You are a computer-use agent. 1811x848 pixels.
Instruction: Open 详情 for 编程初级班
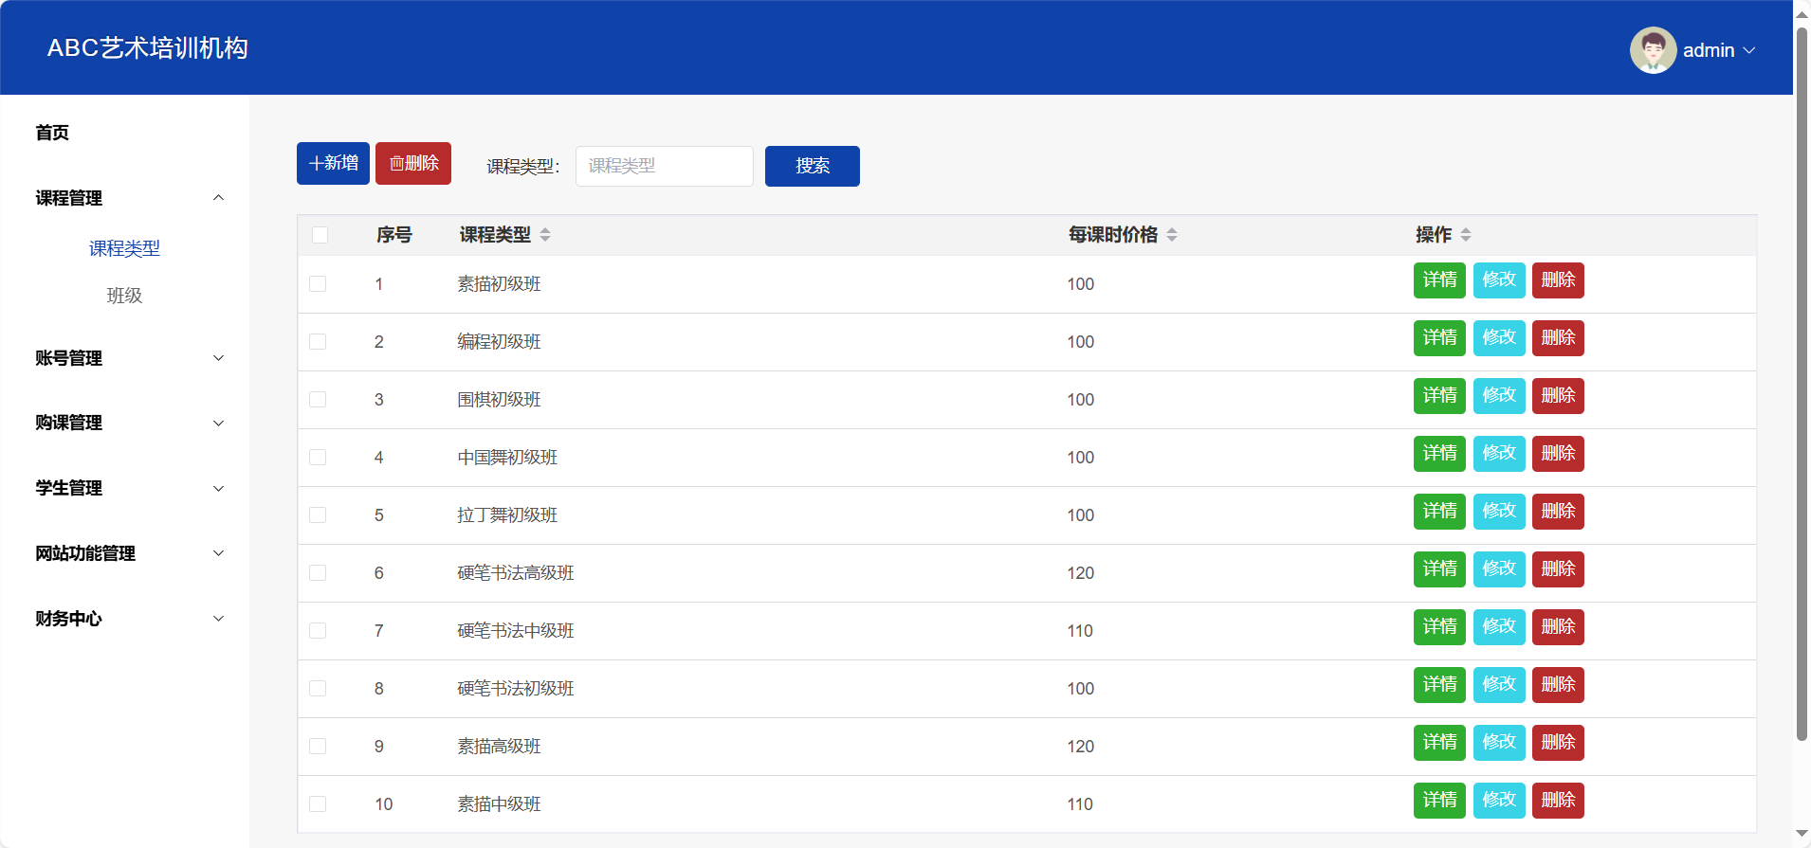coord(1438,338)
